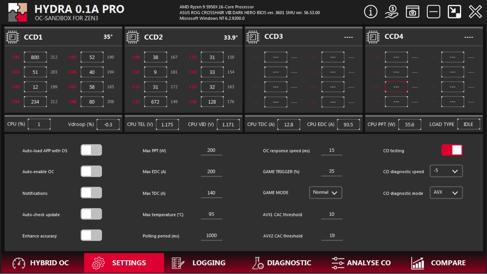487x274 pixels.
Task: Click the donate hand-with-coin icon
Action: 391,12
